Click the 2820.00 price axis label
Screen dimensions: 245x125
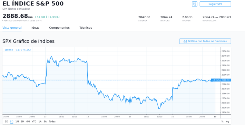point(225,112)
